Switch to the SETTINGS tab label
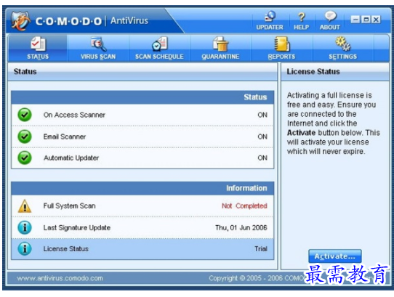Image resolution: width=394 pixels, height=297 pixels. (342, 57)
